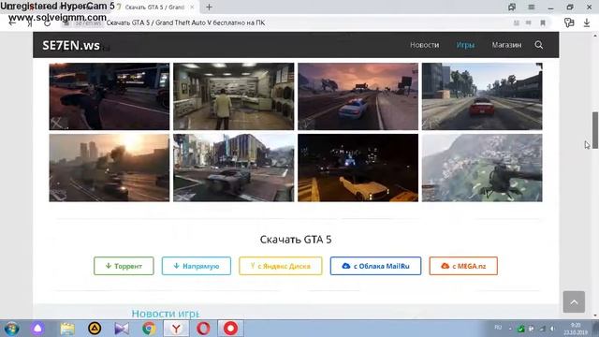Screen dimensions: 599x337
Task: Click the Новости игры heading
Action: (x=166, y=314)
